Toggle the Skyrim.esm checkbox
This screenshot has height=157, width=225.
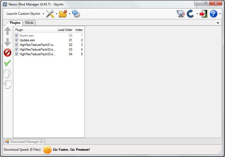tap(17, 35)
